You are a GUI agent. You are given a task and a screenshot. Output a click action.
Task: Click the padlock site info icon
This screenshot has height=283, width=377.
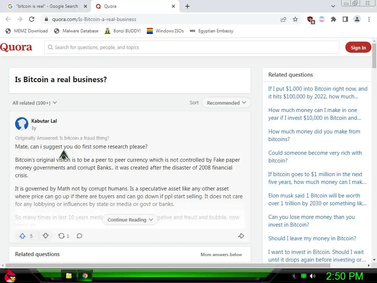pyautogui.click(x=46, y=19)
